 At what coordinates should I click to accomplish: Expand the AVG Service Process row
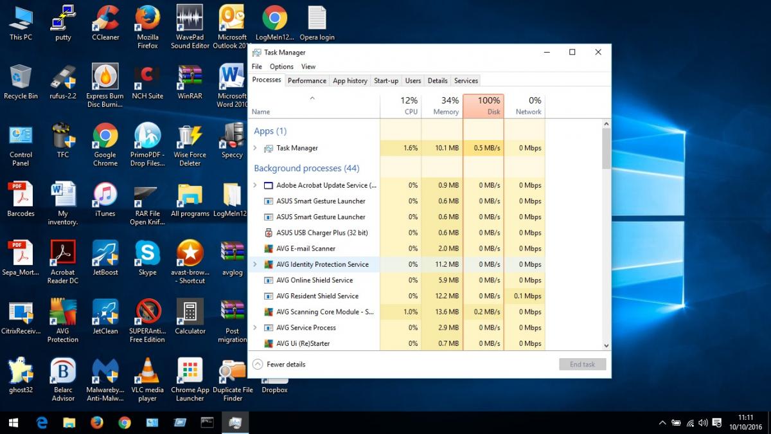(x=255, y=328)
